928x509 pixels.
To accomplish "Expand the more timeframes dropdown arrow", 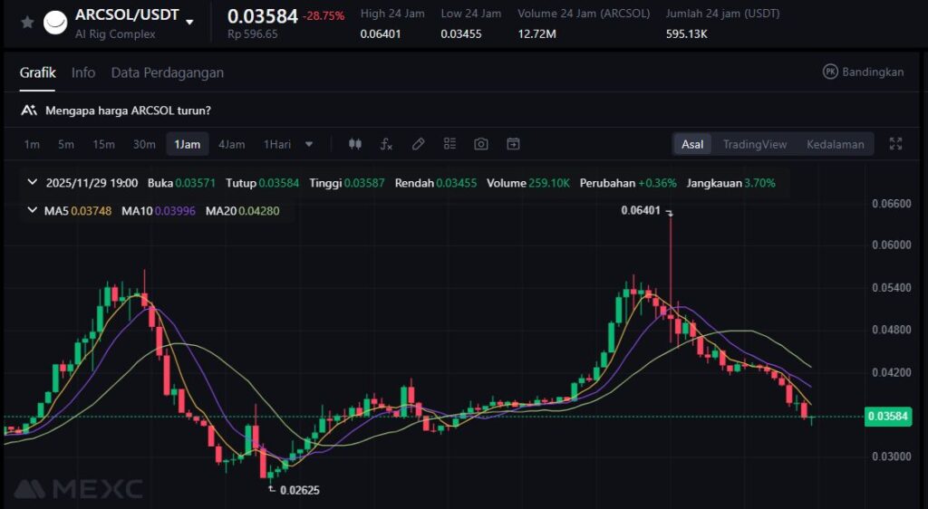I will point(309,144).
